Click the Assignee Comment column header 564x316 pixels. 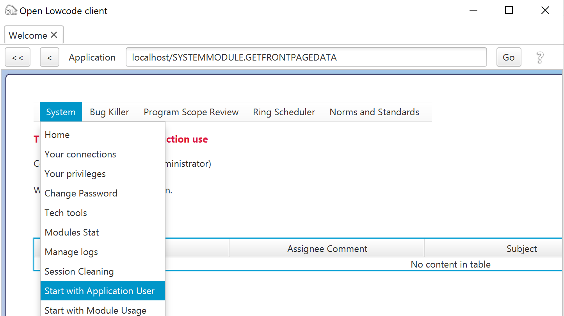coord(327,249)
